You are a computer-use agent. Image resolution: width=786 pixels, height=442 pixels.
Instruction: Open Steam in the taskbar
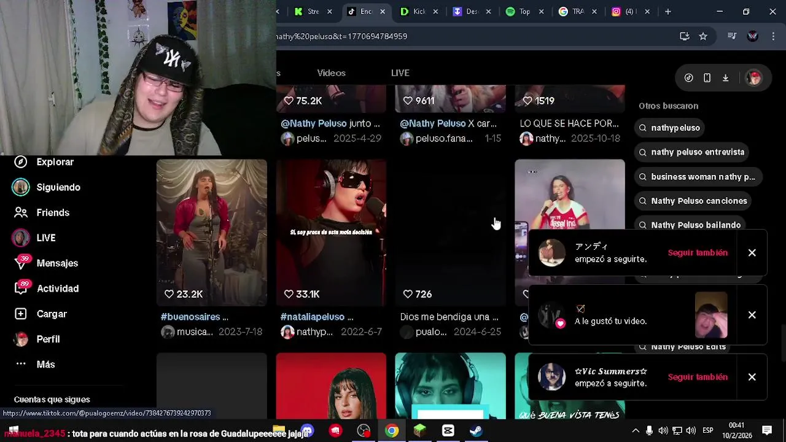point(476,431)
